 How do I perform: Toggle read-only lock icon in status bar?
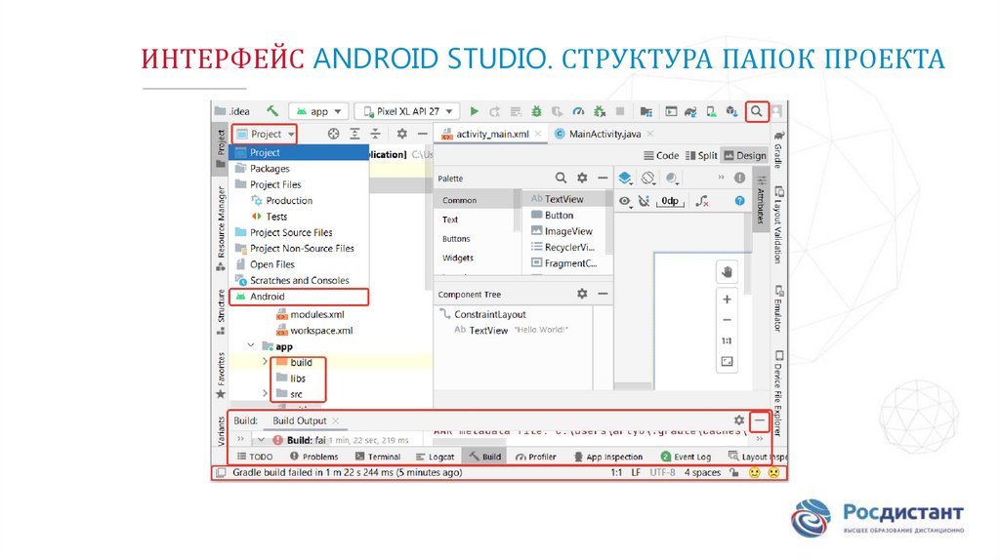(734, 473)
